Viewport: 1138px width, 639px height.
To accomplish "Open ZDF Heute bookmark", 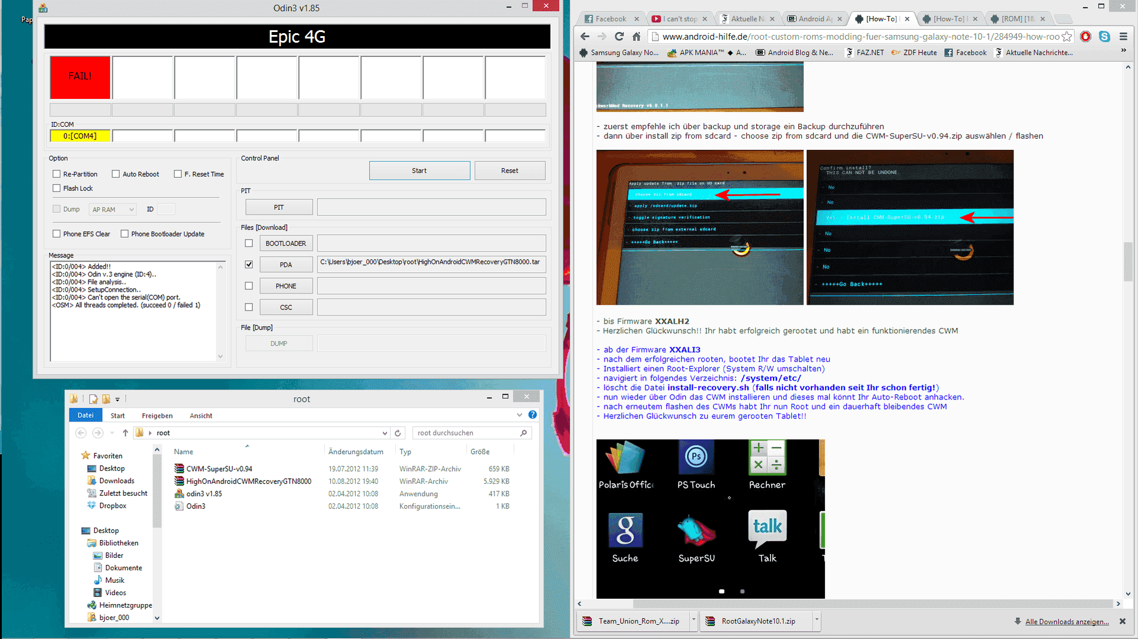I will coord(914,53).
